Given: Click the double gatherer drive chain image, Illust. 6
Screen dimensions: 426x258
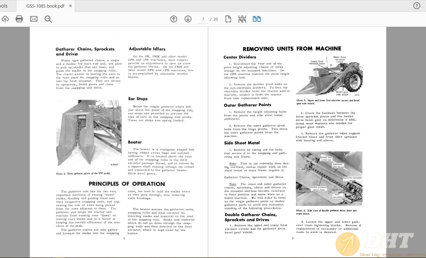Looking at the screenshot, I should coord(329,179).
